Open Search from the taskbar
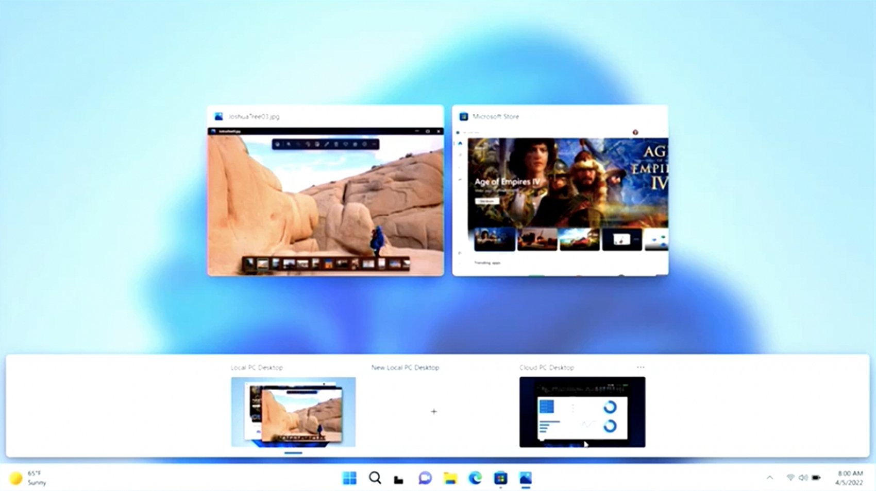Viewport: 876px width, 491px height. [x=375, y=478]
